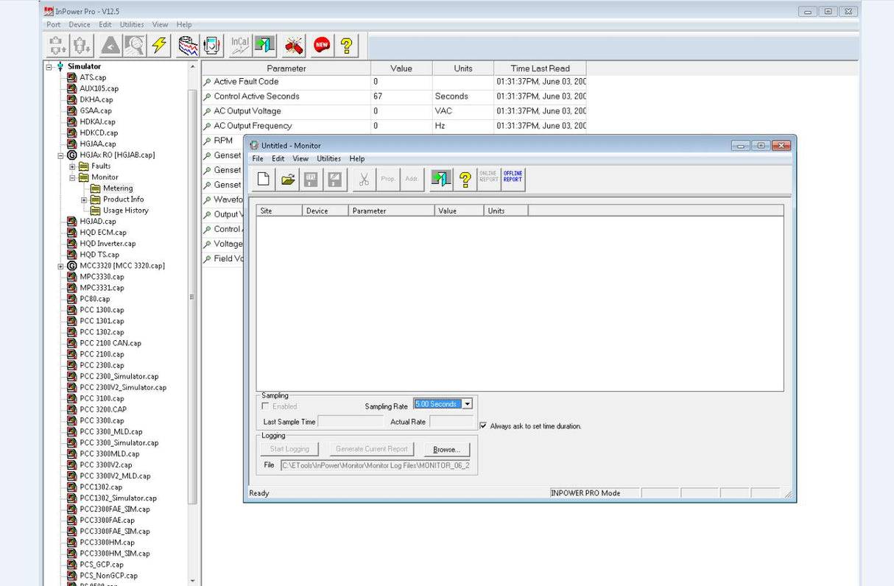
Task: Click the firecracker icon in main toolbar
Action: coord(295,46)
